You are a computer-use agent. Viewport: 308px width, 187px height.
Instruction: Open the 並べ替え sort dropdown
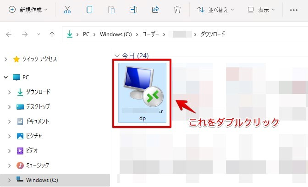tap(215, 10)
